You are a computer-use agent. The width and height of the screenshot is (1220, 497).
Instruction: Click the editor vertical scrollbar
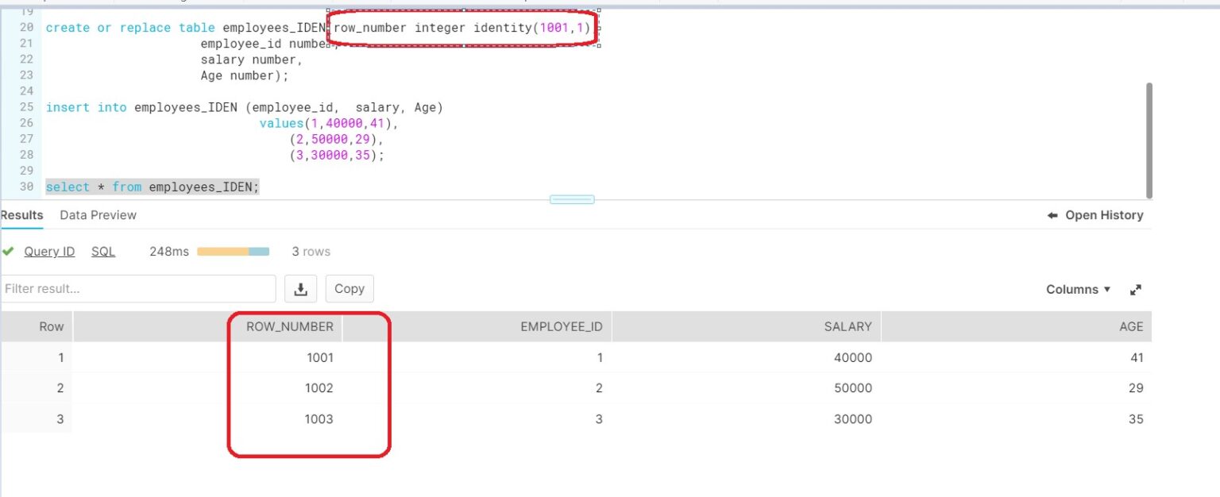click(1149, 139)
